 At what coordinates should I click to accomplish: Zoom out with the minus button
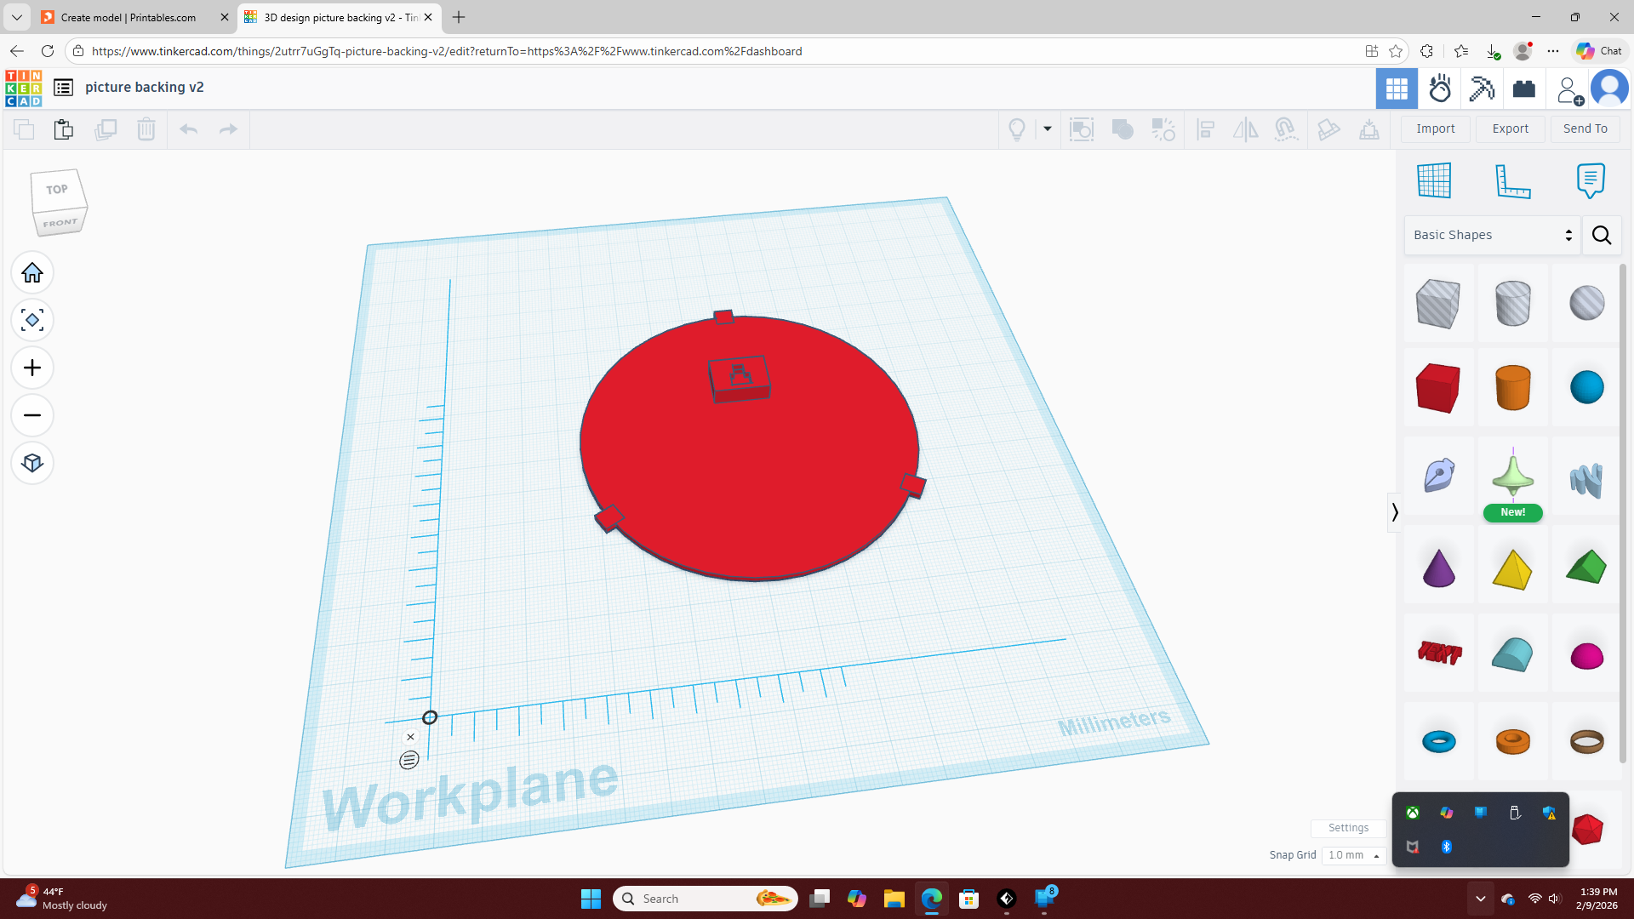tap(32, 416)
